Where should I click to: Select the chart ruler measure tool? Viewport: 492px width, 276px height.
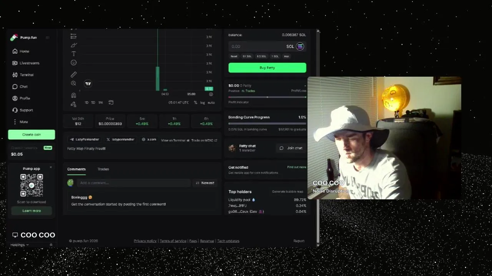[x=73, y=75]
